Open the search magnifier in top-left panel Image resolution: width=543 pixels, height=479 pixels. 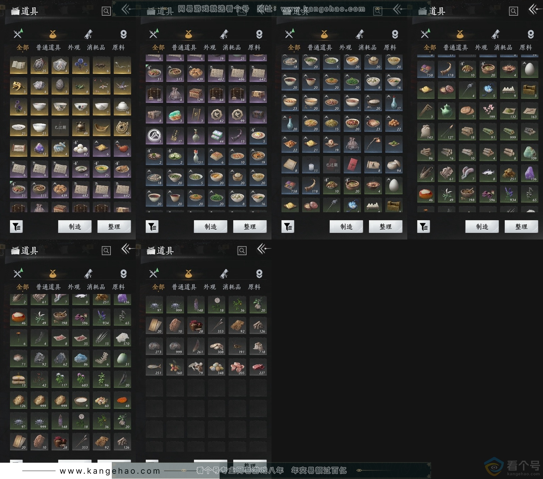[106, 11]
